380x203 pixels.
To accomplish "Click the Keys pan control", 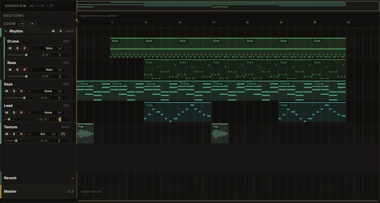I will (x=59, y=98).
